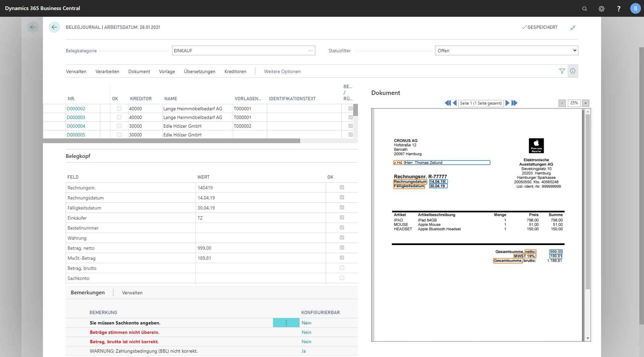Toggle the info FactBox pane icon
The height and width of the screenshot is (357, 644).
tap(573, 71)
